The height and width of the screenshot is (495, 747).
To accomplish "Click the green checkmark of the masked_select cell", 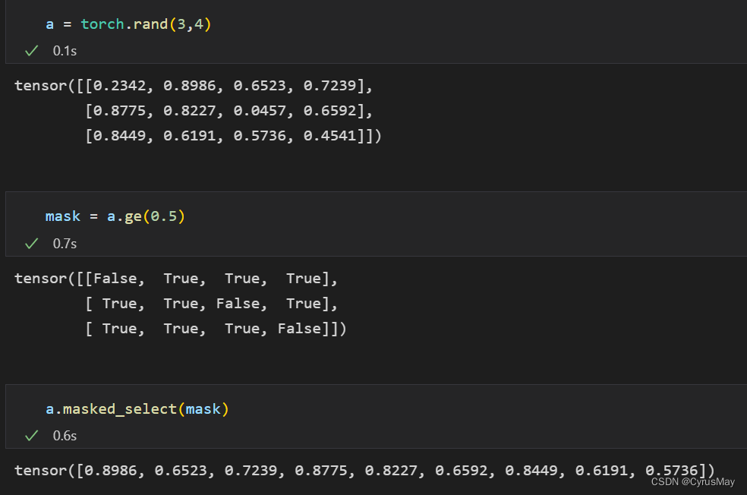I will [x=32, y=436].
